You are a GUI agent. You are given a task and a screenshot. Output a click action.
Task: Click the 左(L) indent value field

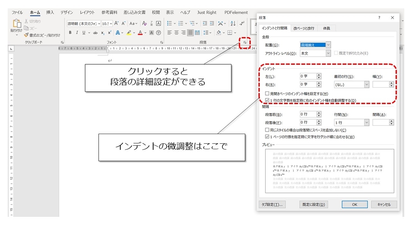click(308, 76)
